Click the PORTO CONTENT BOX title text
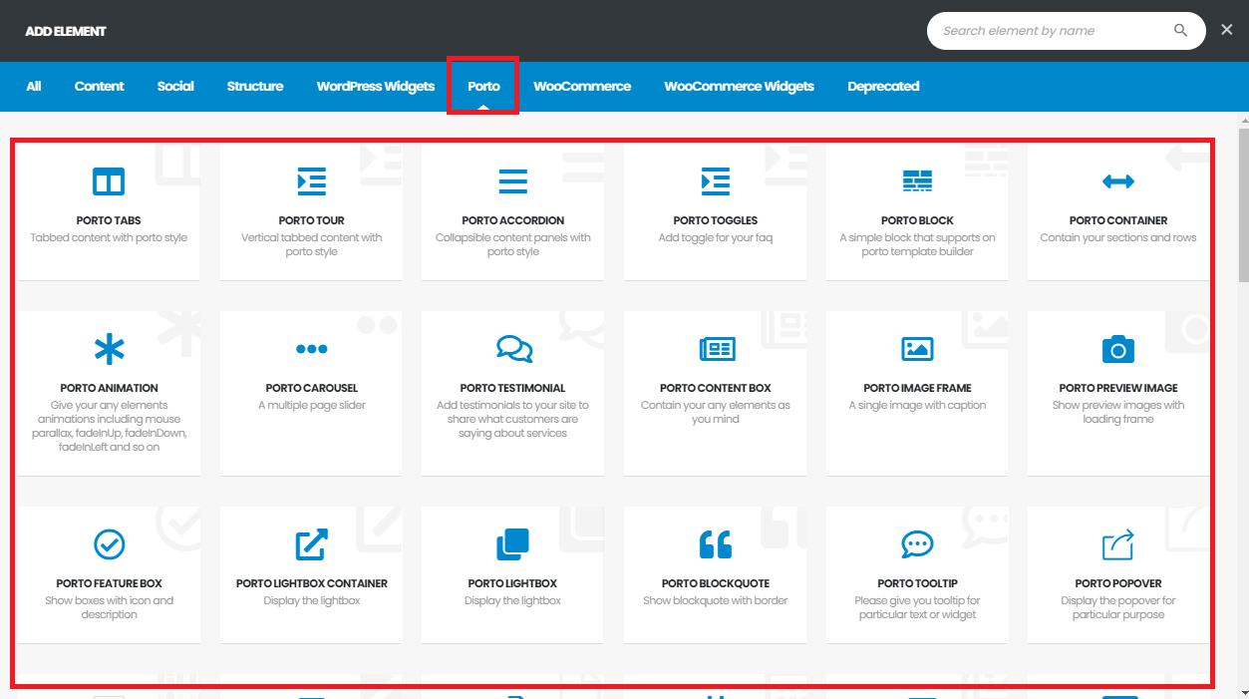Image resolution: width=1249 pixels, height=699 pixels. pyautogui.click(x=715, y=388)
